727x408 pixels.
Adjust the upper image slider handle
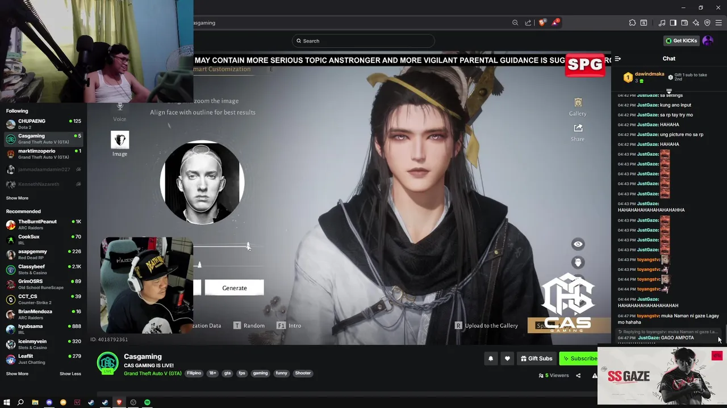click(x=248, y=246)
